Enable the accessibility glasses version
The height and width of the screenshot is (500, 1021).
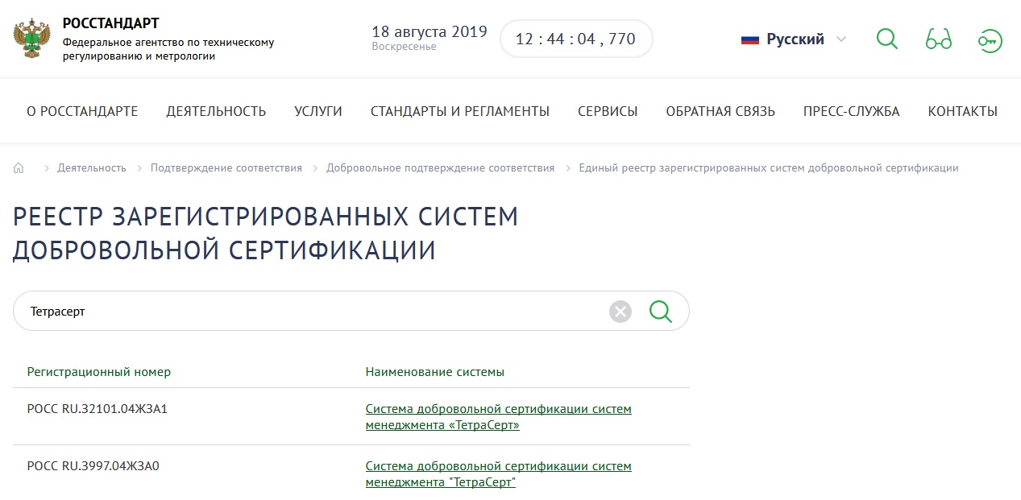coord(939,39)
